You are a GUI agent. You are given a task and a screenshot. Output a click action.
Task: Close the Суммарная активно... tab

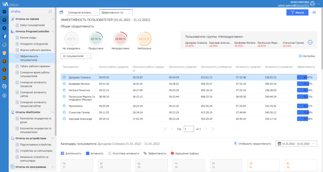96,13
